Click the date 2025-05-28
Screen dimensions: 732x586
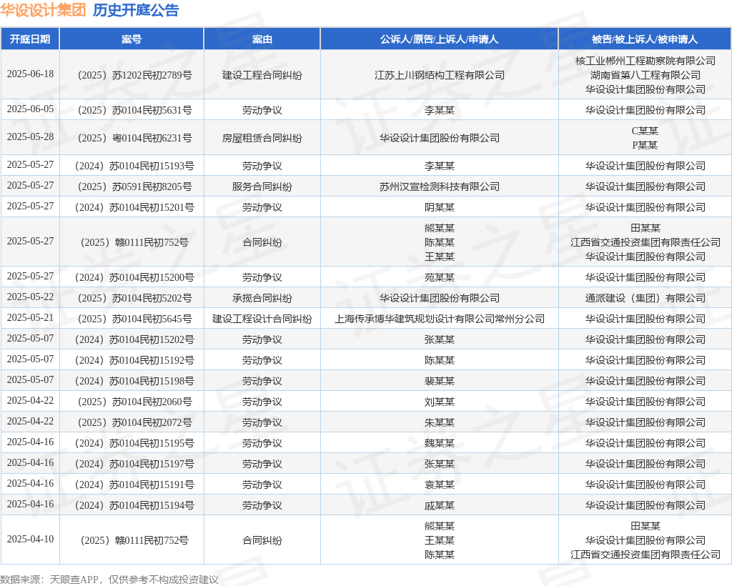[30, 137]
